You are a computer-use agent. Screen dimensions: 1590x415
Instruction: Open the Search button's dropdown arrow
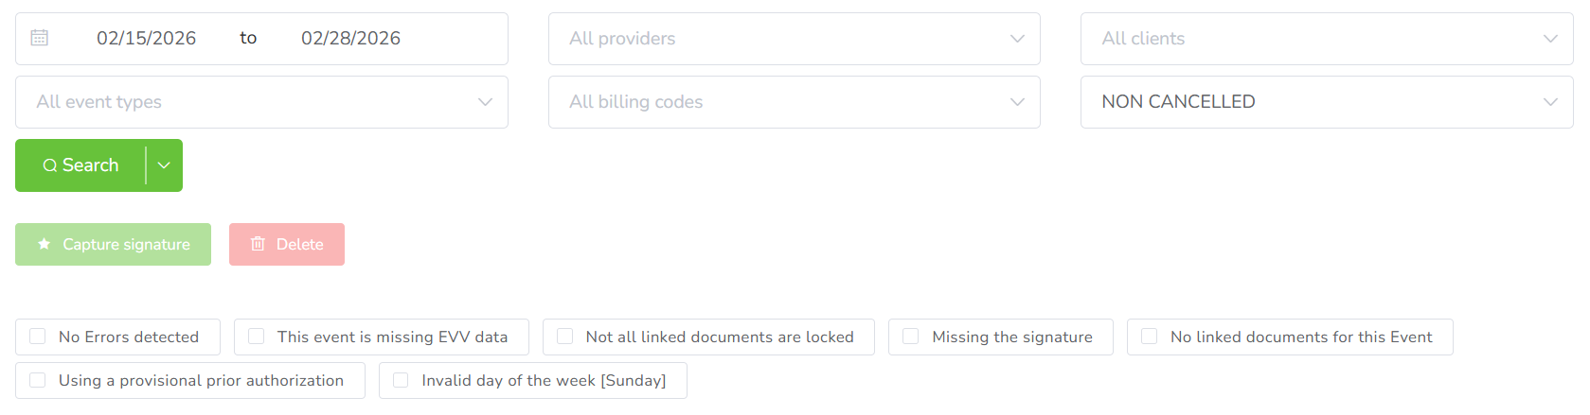[x=164, y=165]
